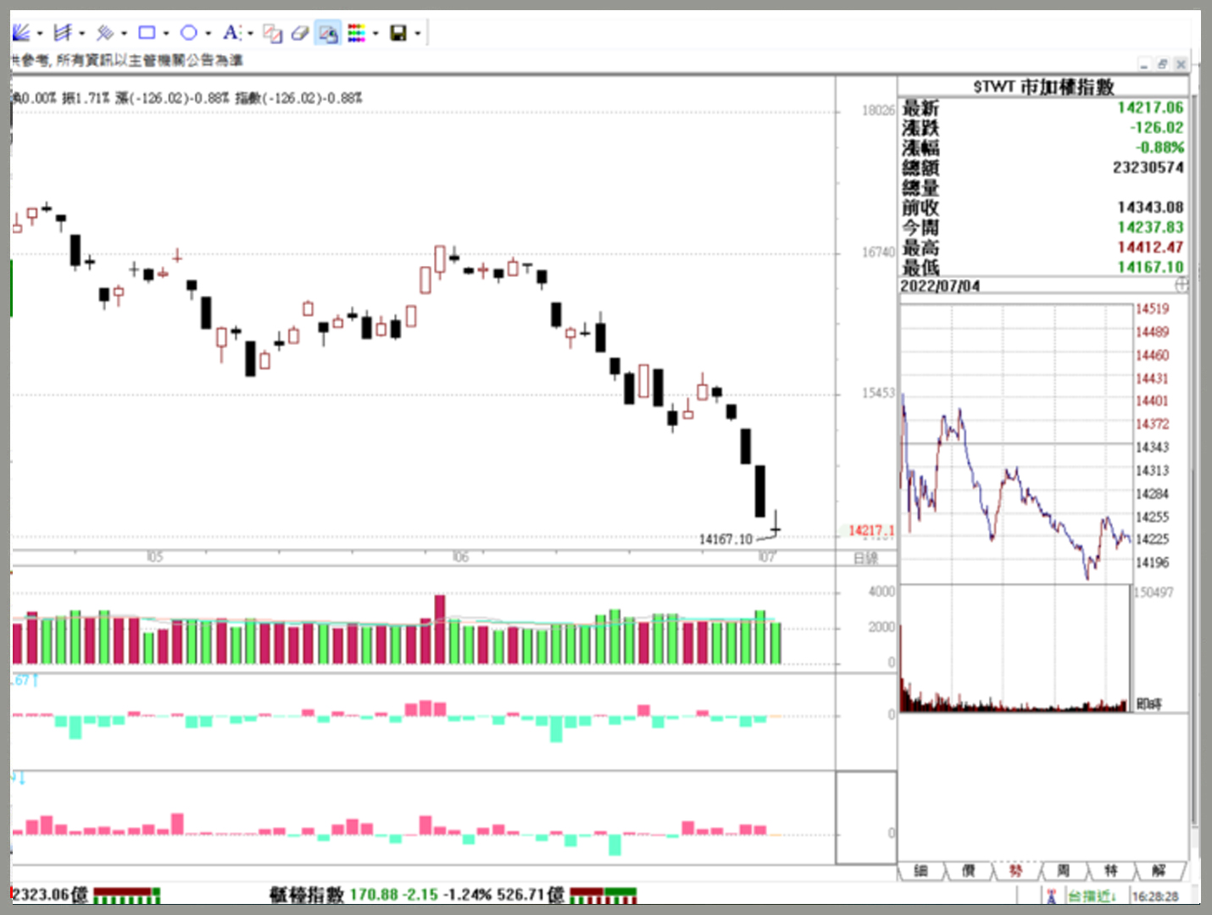1212x915 pixels.
Task: Click the 日線 period label
Action: 865,558
